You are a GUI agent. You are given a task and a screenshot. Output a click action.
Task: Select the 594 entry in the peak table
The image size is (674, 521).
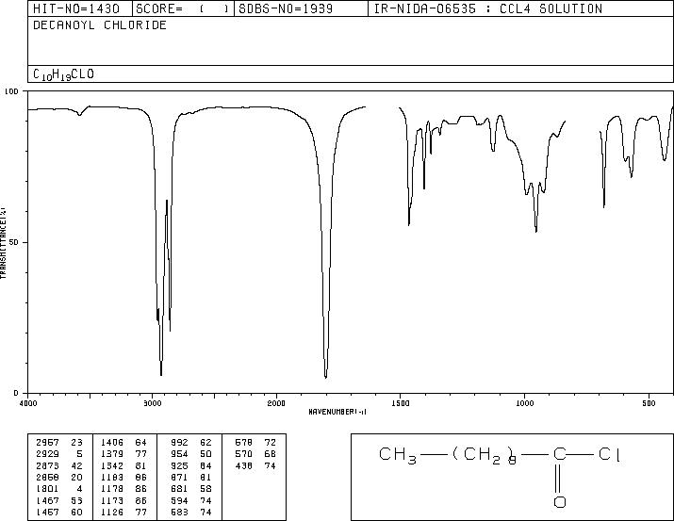coord(191,501)
